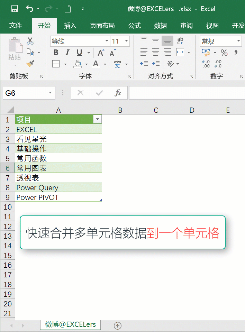This screenshot has height=332, width=245.
Task: Click the Percent Style icon
Action: (224, 53)
